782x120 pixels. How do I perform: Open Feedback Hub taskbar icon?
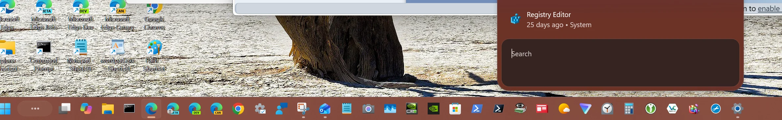pos(282,109)
